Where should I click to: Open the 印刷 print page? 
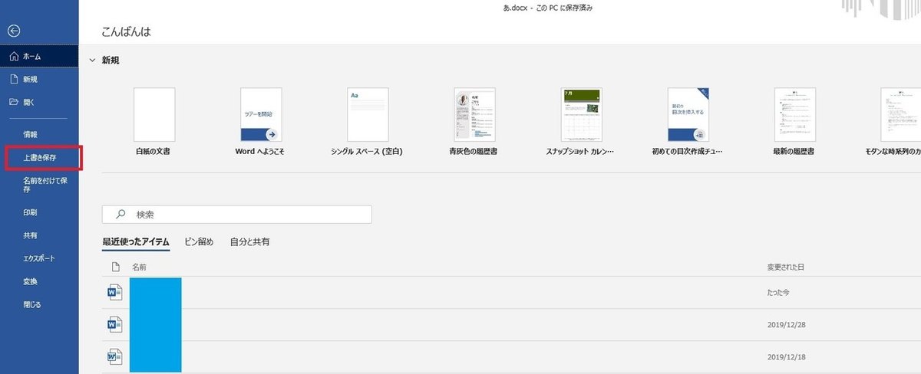tap(39, 212)
